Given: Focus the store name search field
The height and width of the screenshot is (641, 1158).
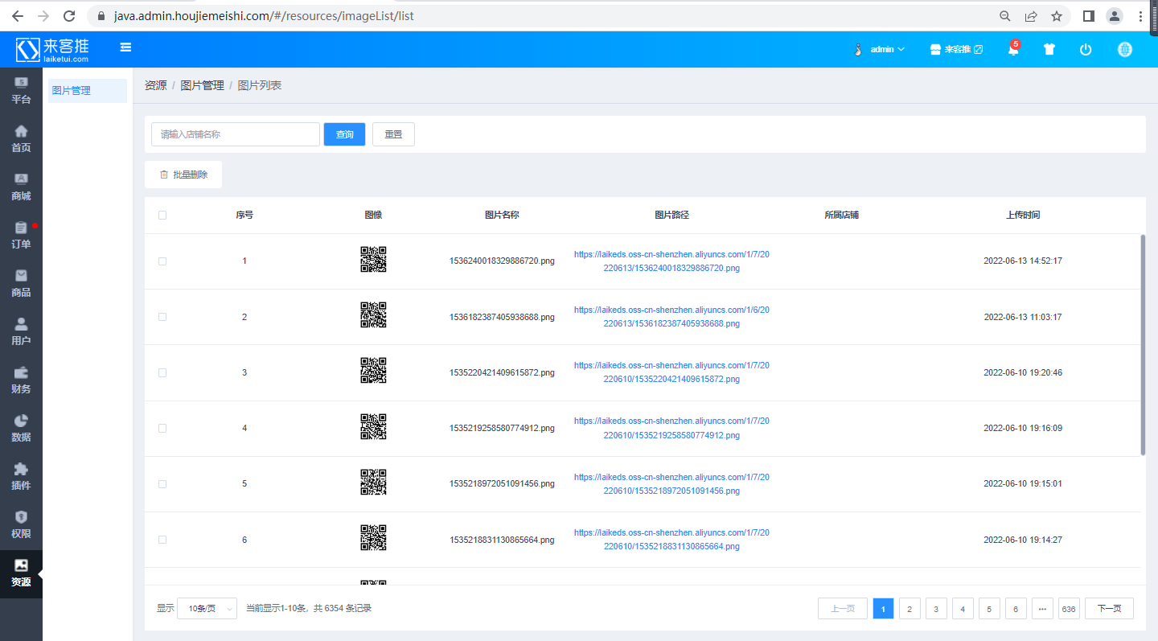Looking at the screenshot, I should tap(236, 134).
